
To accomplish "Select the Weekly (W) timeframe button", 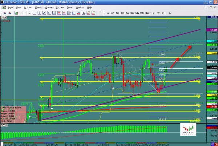I will tap(158, 13).
